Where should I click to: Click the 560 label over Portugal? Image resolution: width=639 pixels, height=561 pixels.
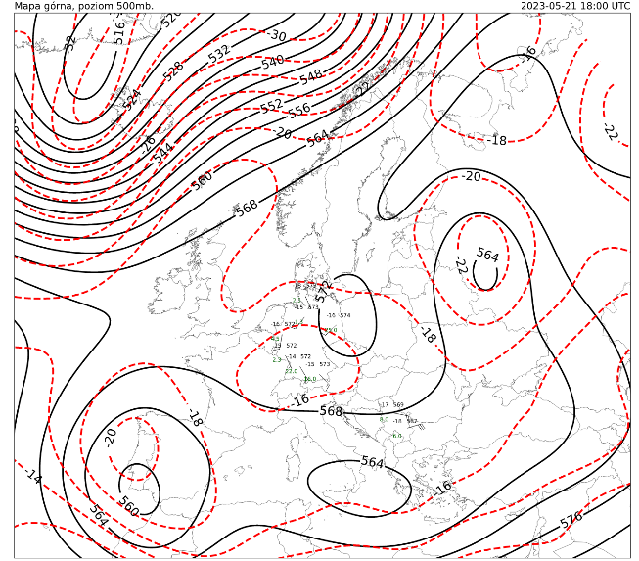[129, 506]
